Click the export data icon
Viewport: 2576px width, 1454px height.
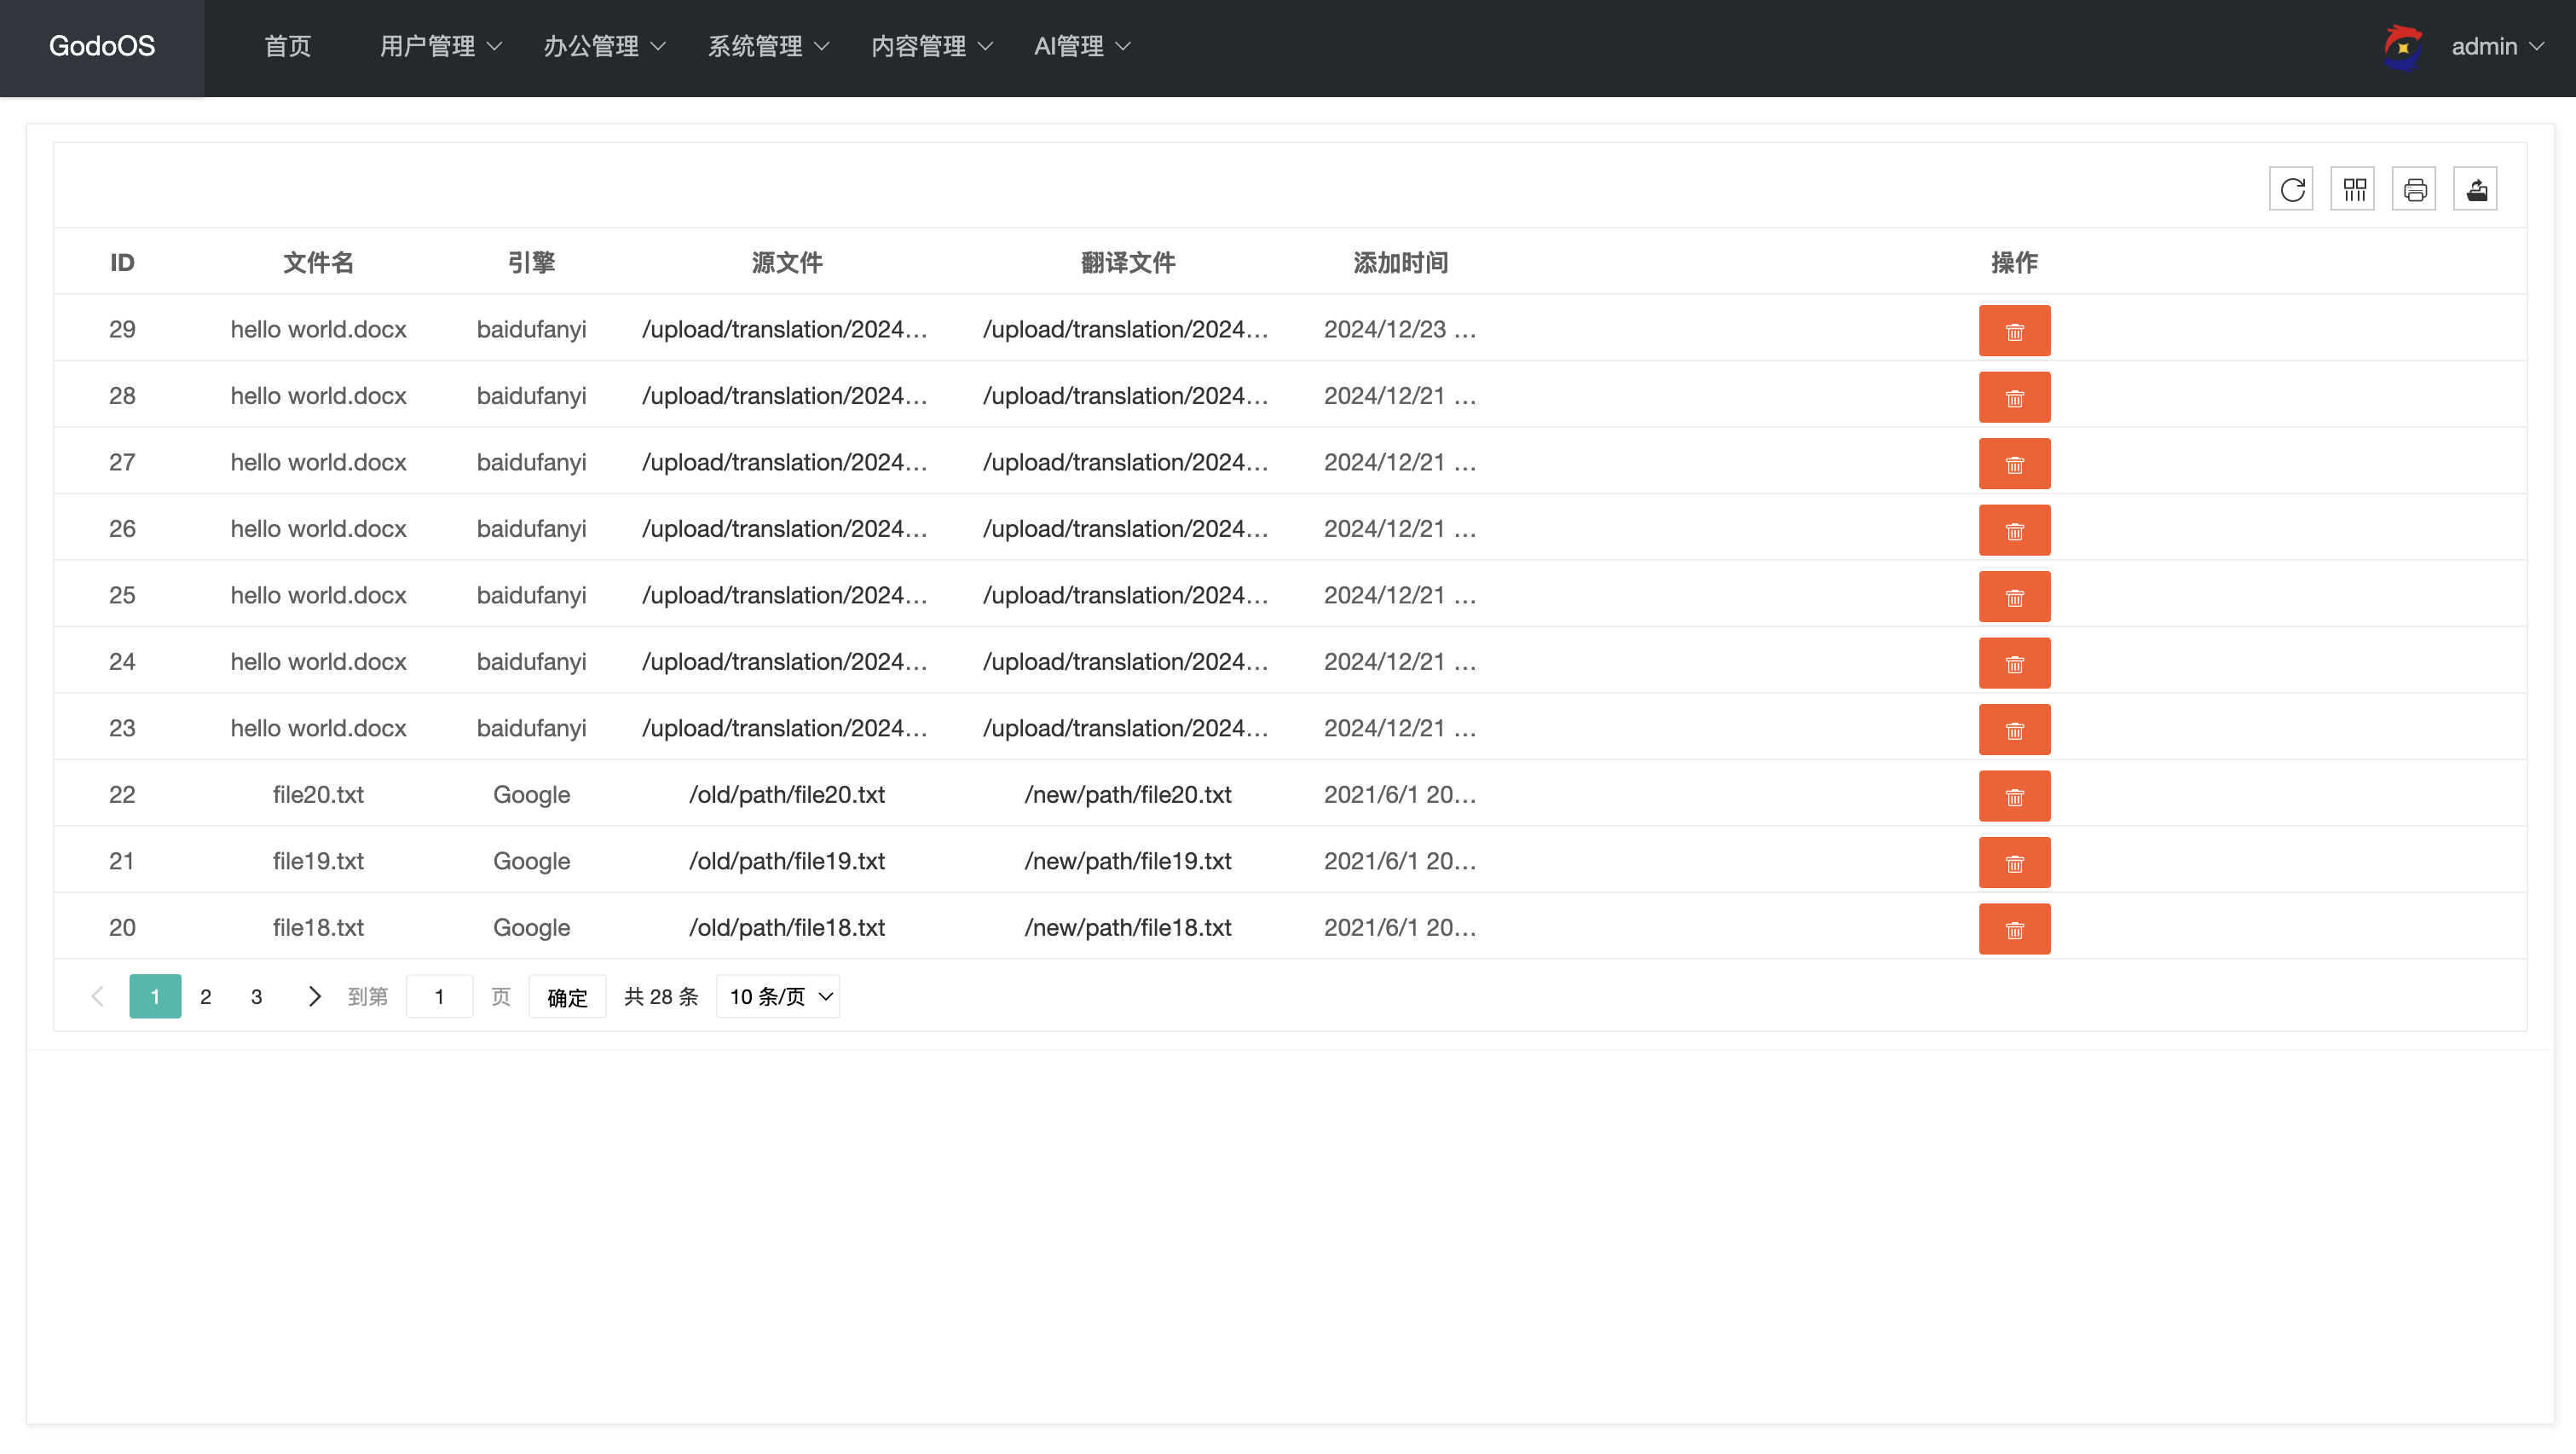2476,188
